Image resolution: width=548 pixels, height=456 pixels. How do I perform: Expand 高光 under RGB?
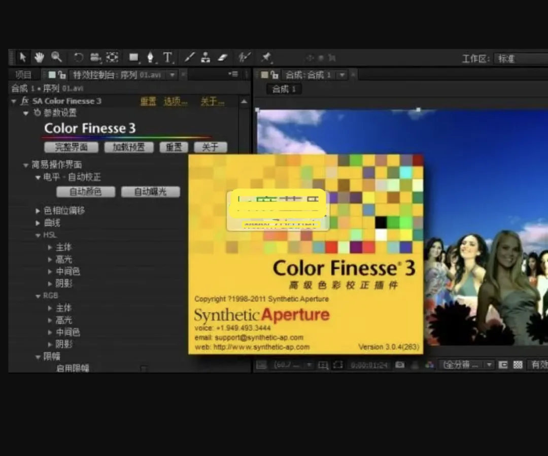[x=50, y=320]
